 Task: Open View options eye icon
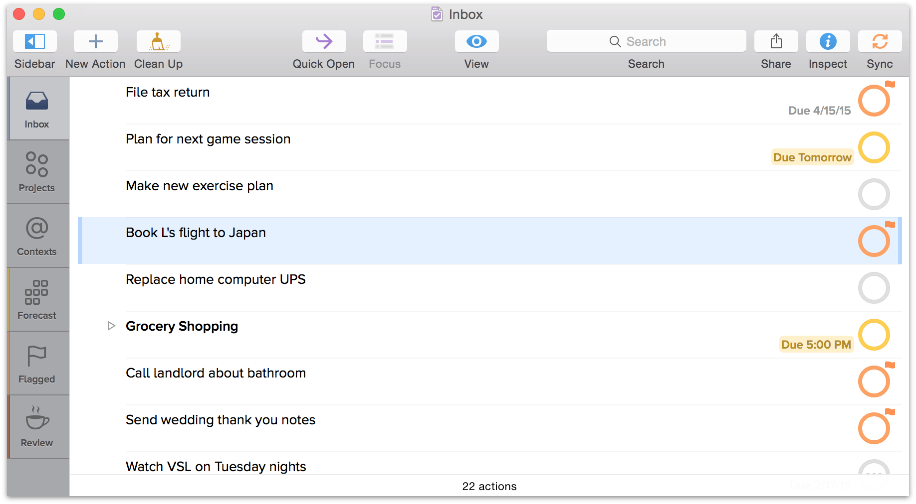tap(476, 41)
